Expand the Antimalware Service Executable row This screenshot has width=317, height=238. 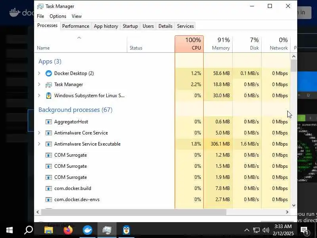(x=39, y=144)
